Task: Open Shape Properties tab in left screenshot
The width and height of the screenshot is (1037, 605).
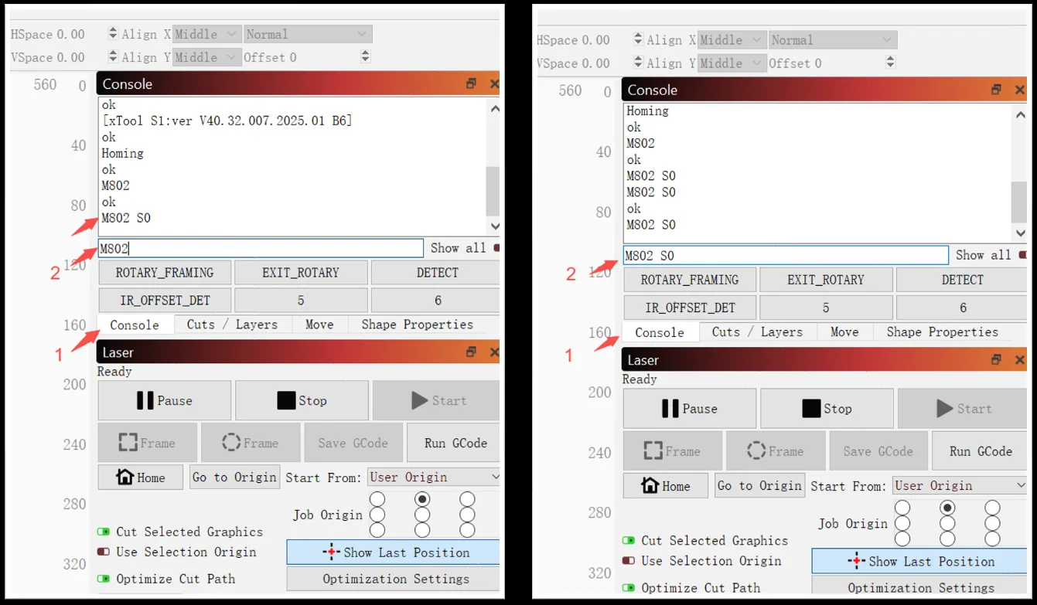Action: pyautogui.click(x=418, y=325)
